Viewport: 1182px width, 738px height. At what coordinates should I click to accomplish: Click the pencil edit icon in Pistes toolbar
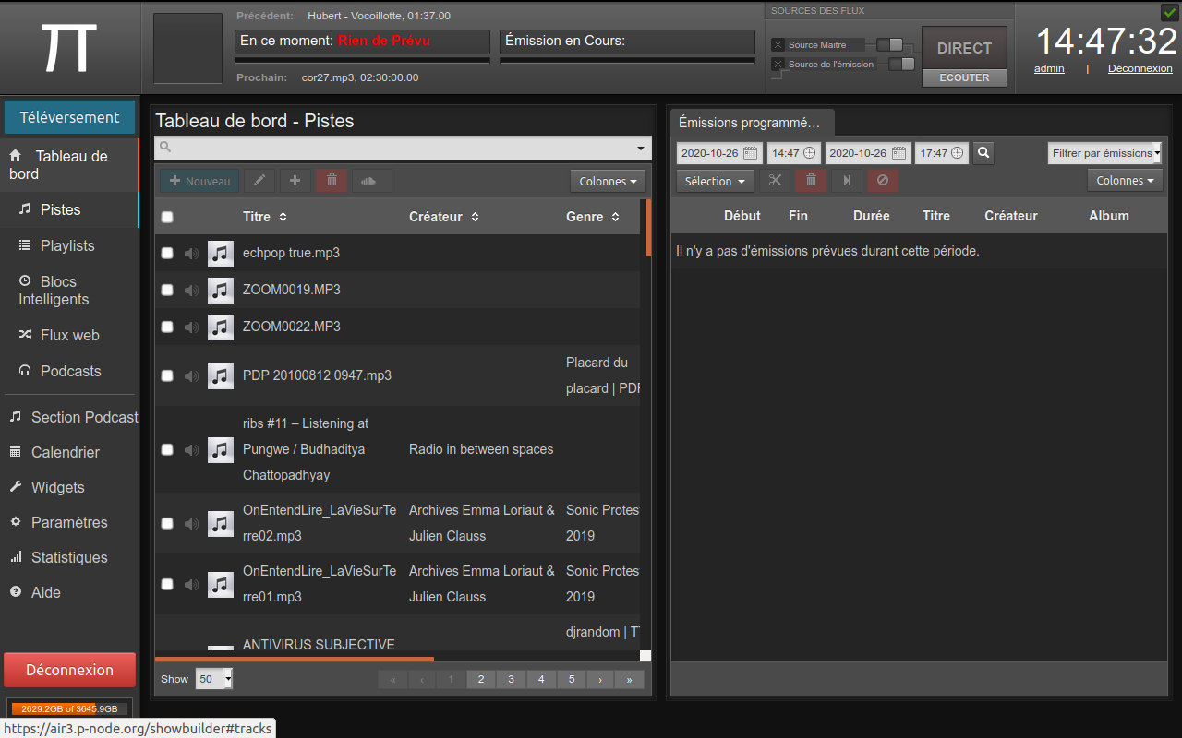[259, 181]
